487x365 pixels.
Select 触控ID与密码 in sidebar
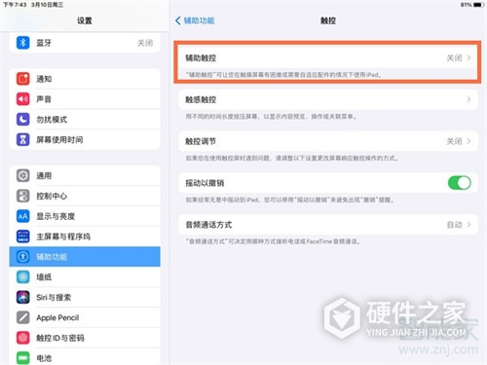point(85,338)
